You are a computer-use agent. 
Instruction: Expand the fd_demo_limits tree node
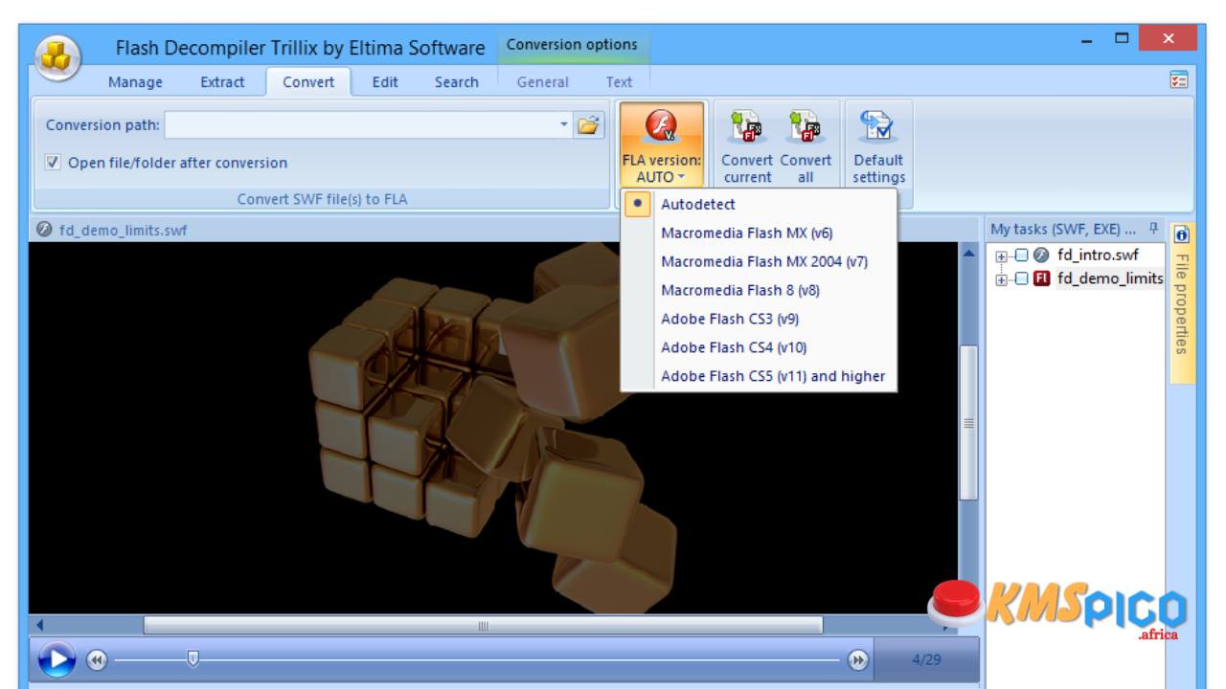pos(1002,278)
